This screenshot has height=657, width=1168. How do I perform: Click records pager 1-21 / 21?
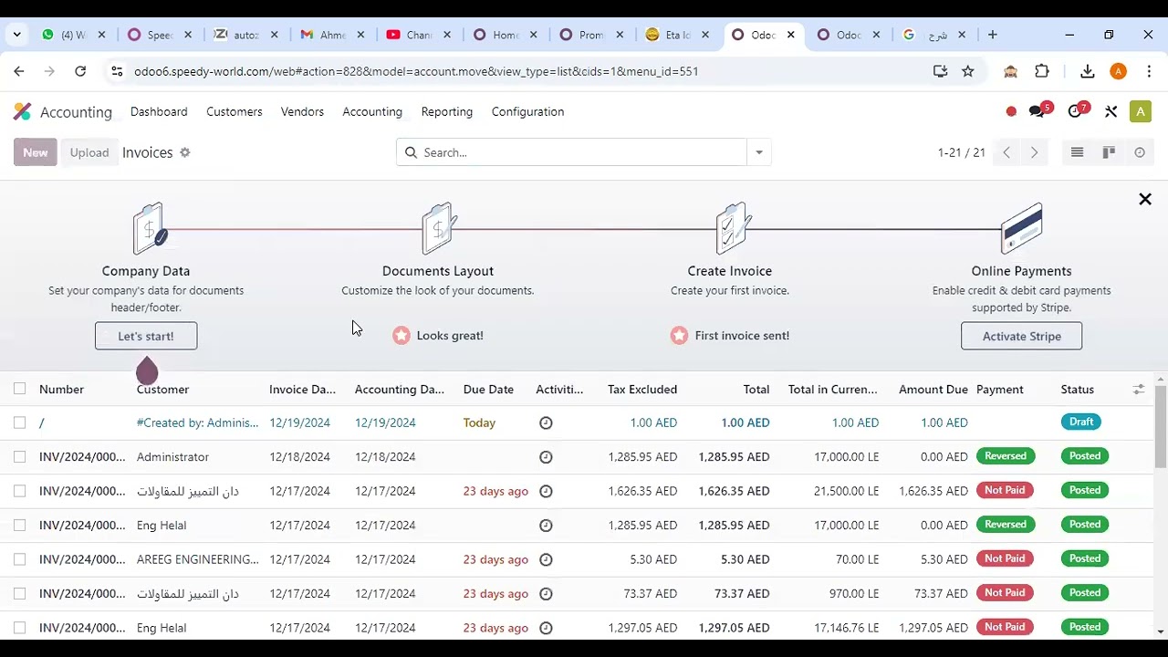(962, 152)
